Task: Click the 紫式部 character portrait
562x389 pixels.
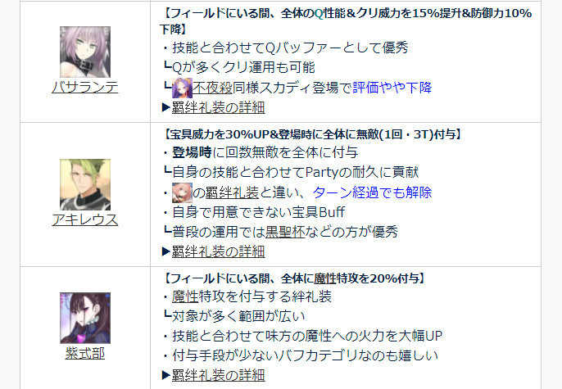Action: pos(85,318)
